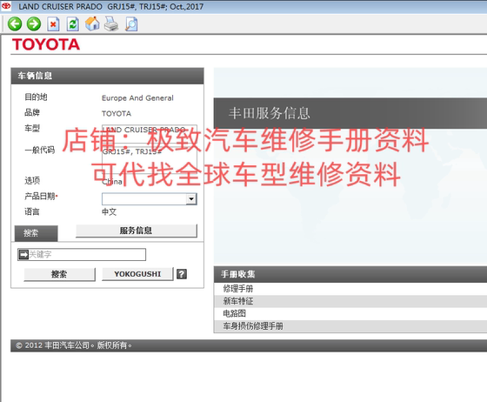The width and height of the screenshot is (487, 402).
Task: Open the question mark help icon near YOKOGUSHI
Action: point(182,274)
